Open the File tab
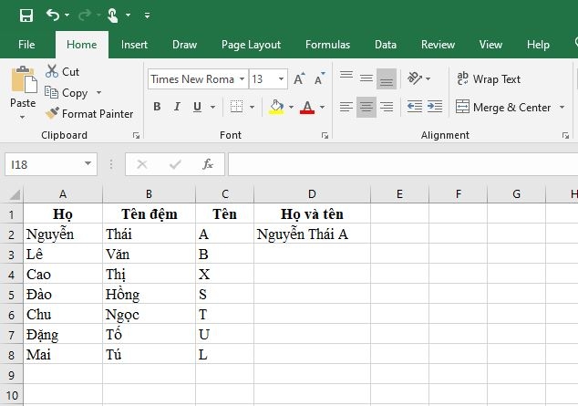Image resolution: width=578 pixels, height=406 pixels. pyautogui.click(x=26, y=45)
